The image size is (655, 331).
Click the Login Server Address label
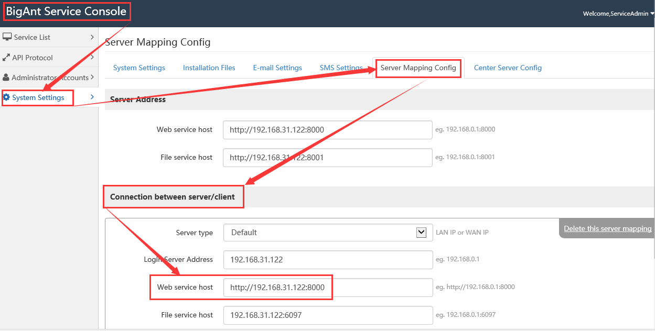click(x=178, y=260)
